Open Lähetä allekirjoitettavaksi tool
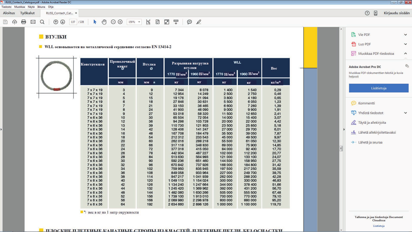Screen dimensions: 412x232 tap(374, 133)
